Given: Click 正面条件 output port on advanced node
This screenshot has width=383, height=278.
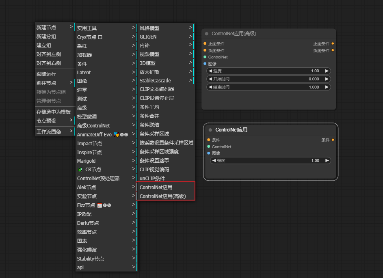Looking at the screenshot, I should [333, 43].
